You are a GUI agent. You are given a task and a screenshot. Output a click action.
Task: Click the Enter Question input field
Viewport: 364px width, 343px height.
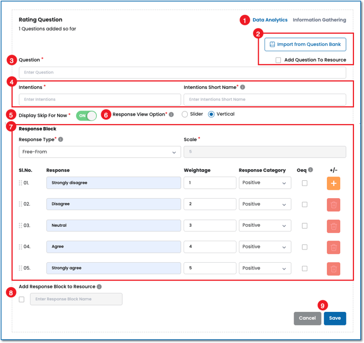coord(182,72)
